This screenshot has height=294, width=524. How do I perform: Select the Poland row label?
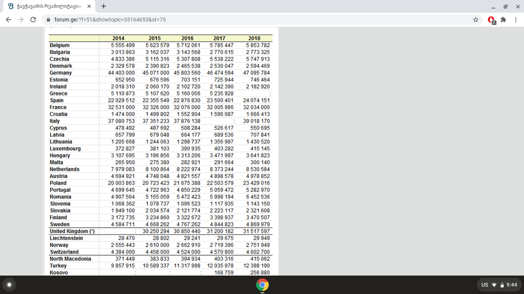pyautogui.click(x=58, y=183)
